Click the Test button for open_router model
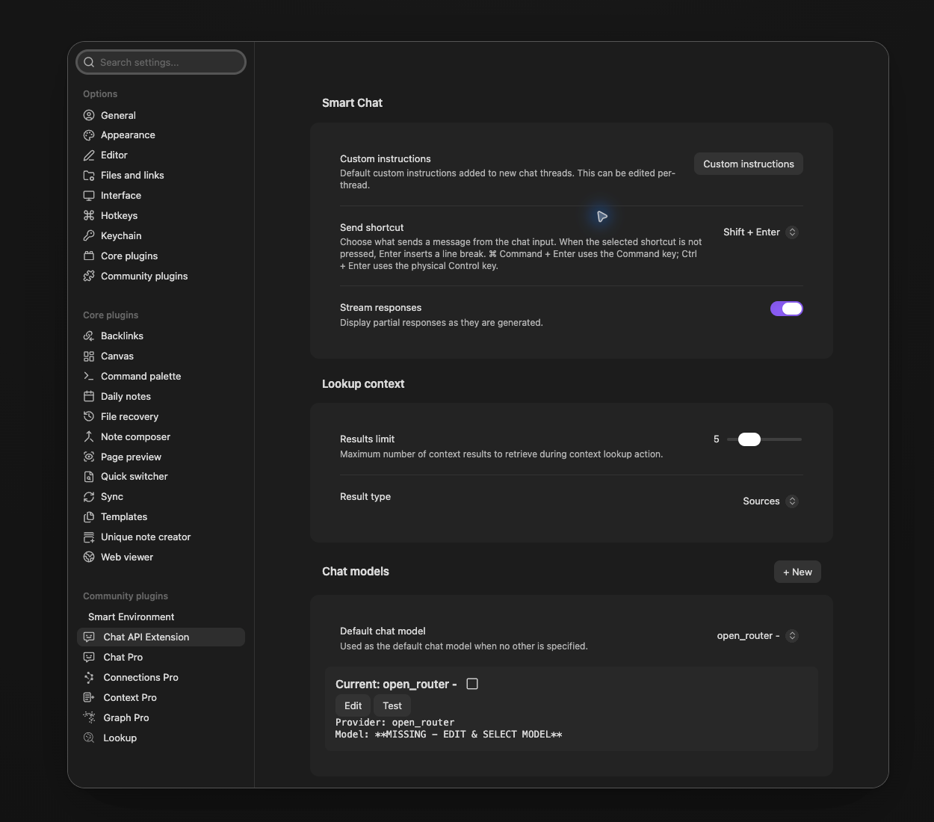 392,705
